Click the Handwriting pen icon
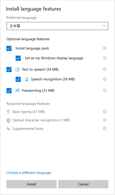 pos(18,90)
